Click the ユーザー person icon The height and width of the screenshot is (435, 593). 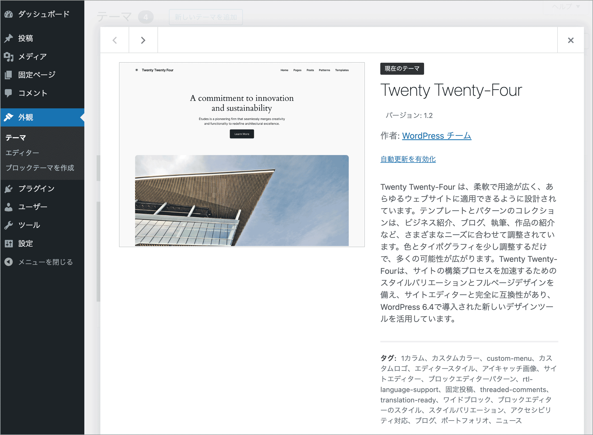(x=9, y=207)
